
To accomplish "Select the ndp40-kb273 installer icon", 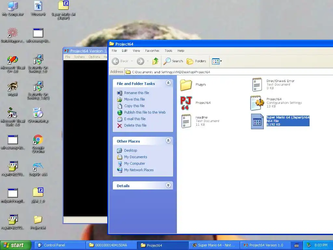I will [13, 222].
